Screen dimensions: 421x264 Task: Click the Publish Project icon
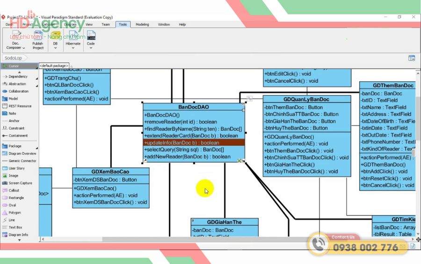pyautogui.click(x=38, y=40)
